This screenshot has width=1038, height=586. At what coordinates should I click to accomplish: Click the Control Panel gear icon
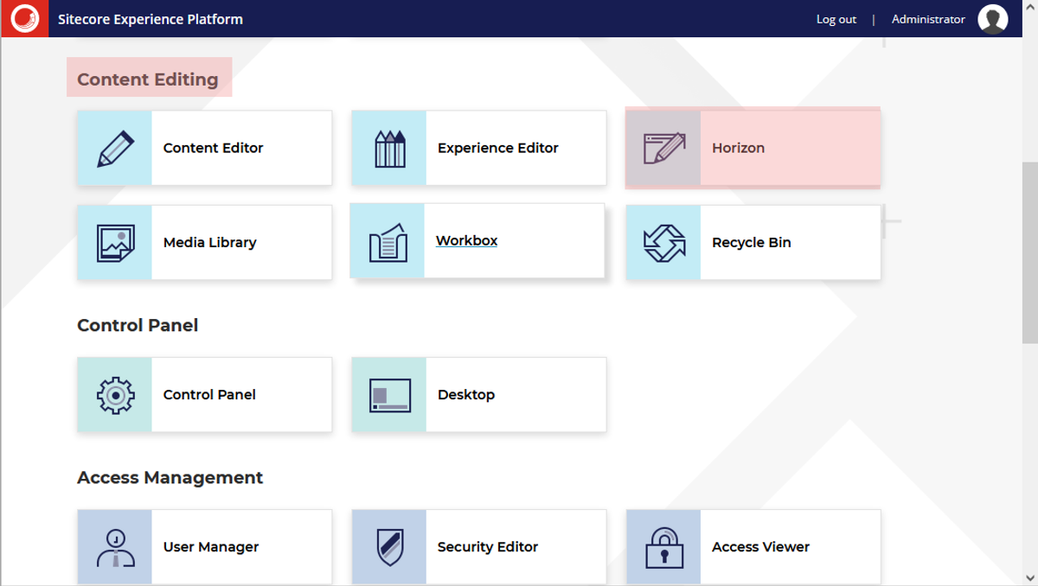tap(115, 395)
